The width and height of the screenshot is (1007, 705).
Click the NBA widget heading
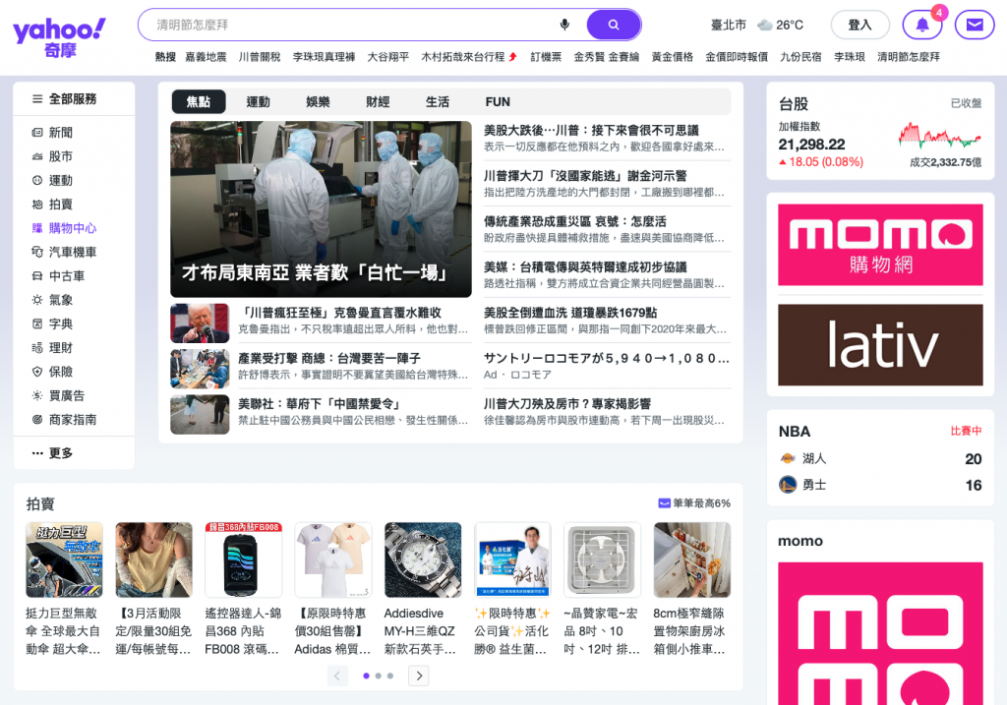click(795, 432)
